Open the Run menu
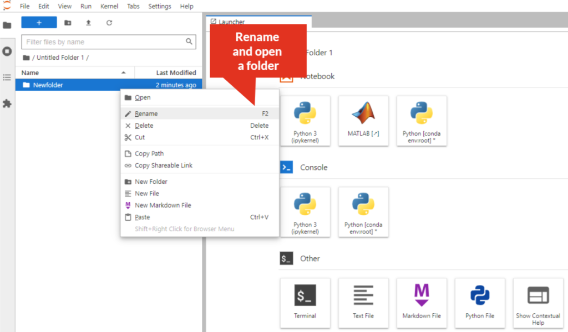The width and height of the screenshot is (568, 332). (86, 6)
